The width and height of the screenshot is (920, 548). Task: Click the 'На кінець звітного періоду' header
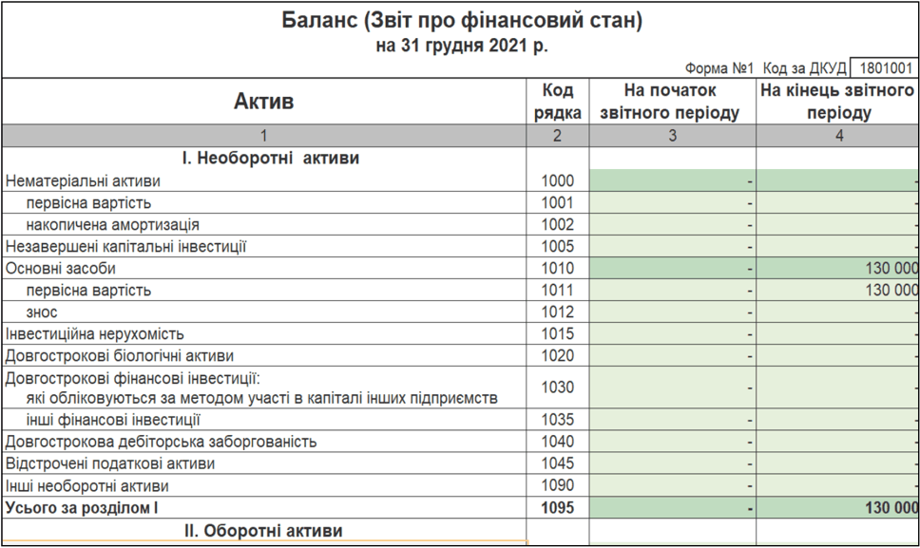(838, 102)
